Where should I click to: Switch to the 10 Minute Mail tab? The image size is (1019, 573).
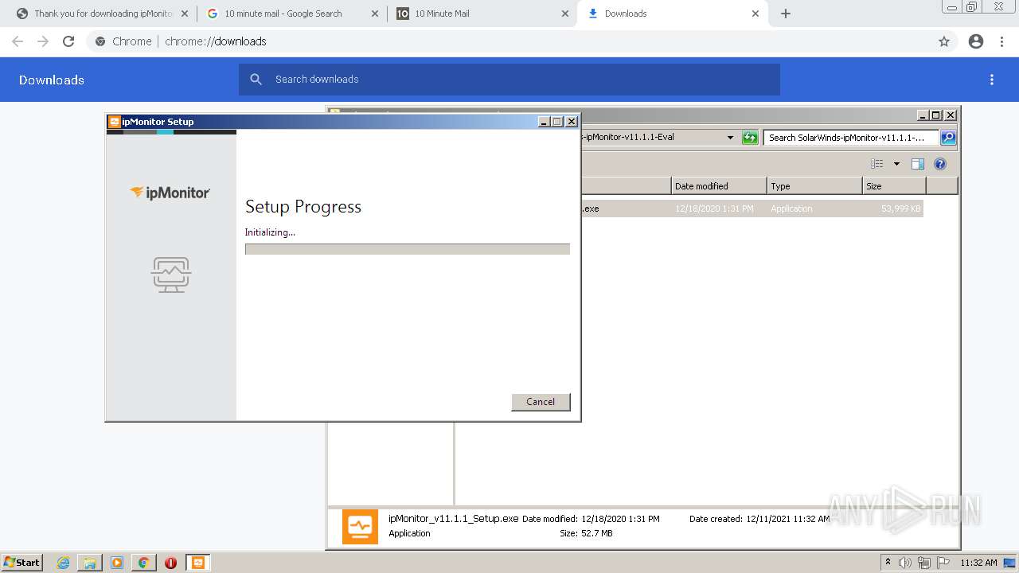482,14
